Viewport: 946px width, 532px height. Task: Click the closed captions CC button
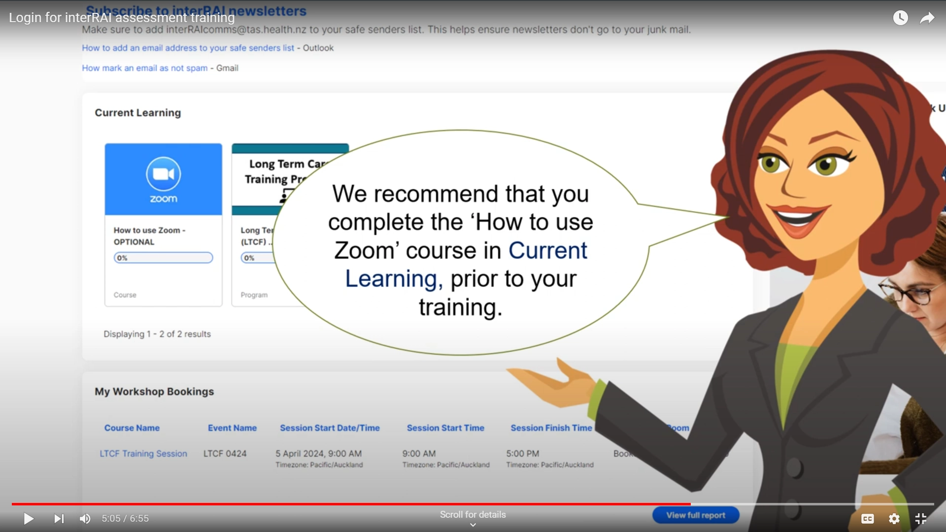tap(868, 518)
